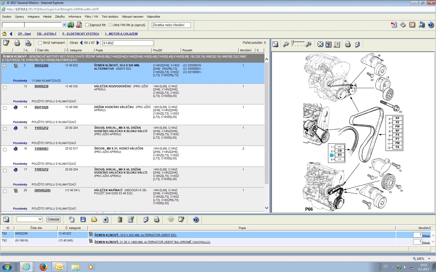Image resolution: width=436 pixels, height=272 pixels.
Task: Click the diagram zoom slider handle
Action: click(292, 42)
